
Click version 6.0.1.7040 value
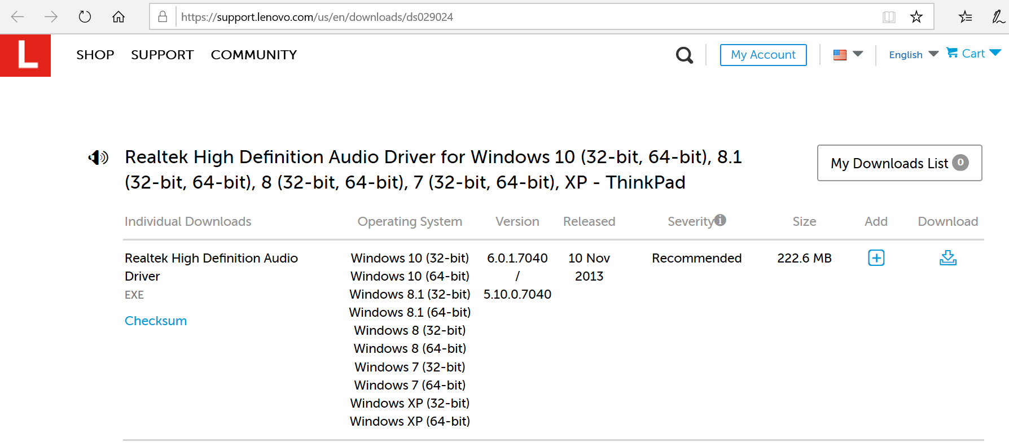[517, 258]
